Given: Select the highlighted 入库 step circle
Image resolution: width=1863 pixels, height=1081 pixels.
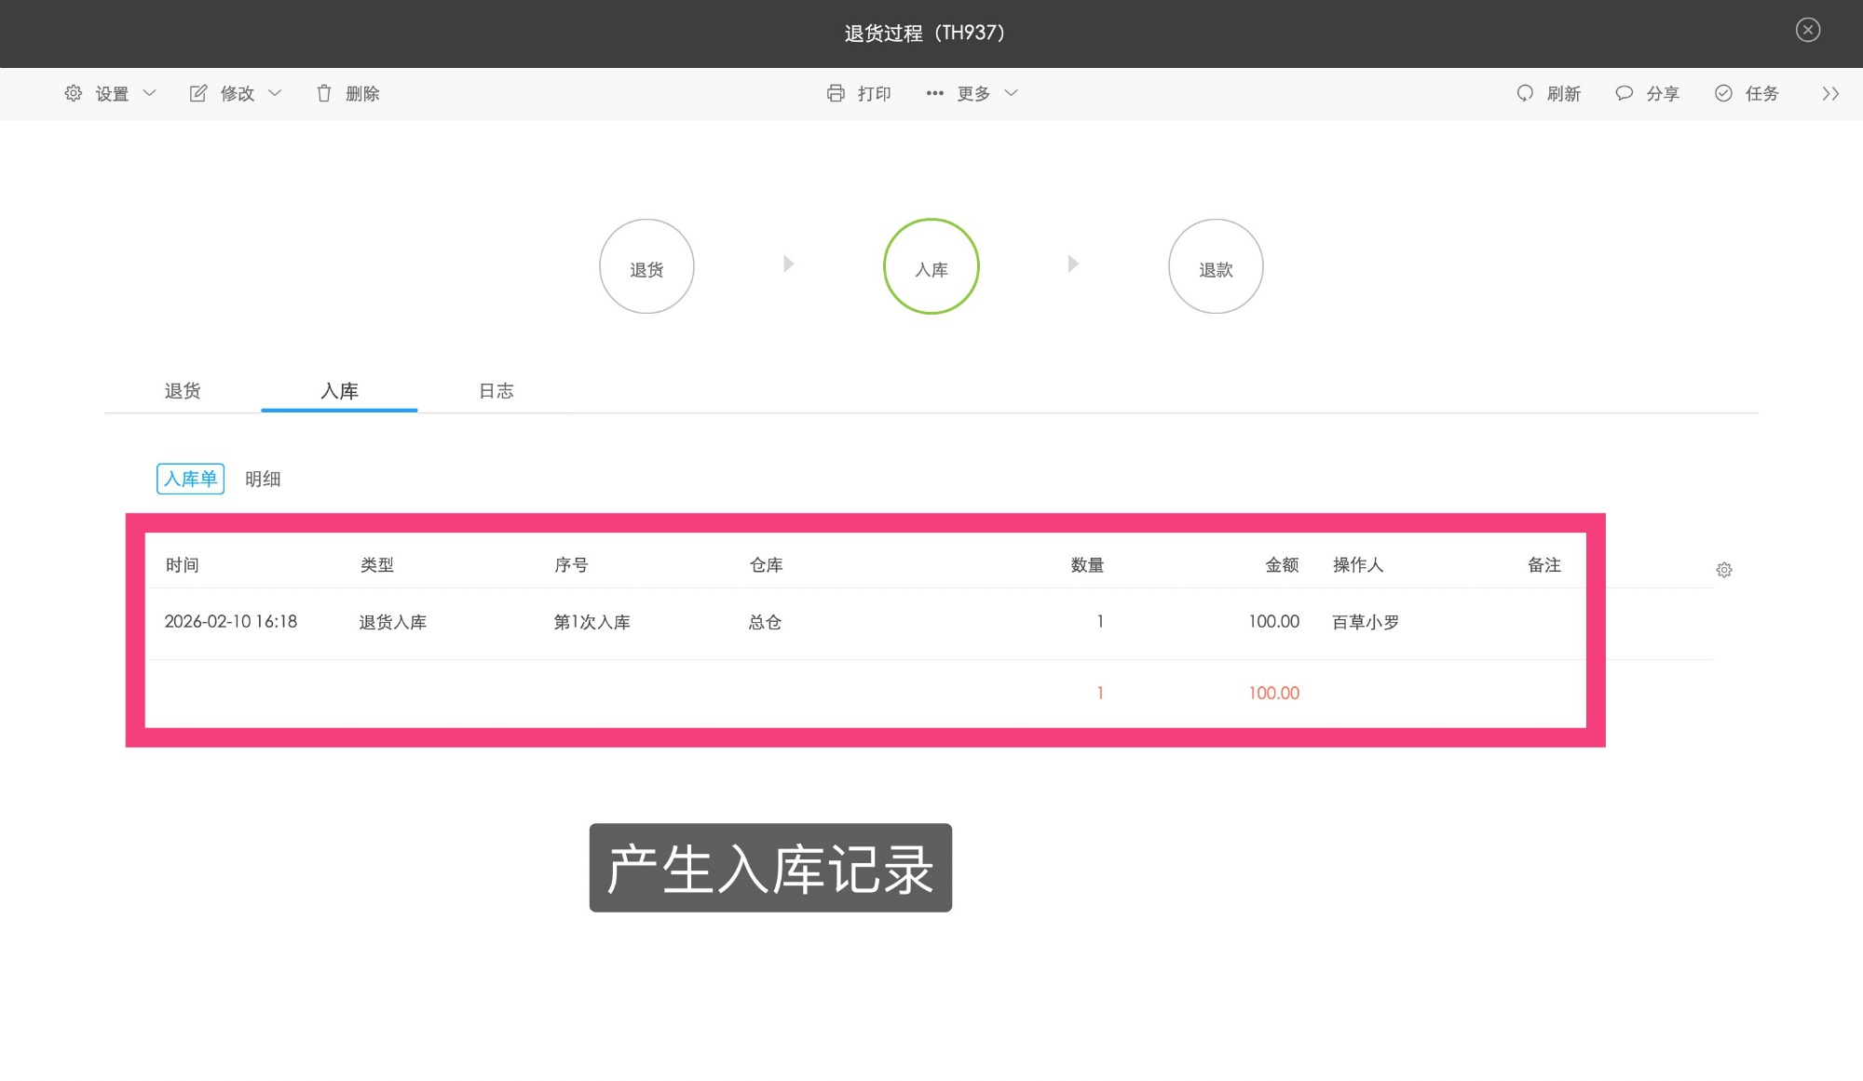Looking at the screenshot, I should tap(931, 266).
